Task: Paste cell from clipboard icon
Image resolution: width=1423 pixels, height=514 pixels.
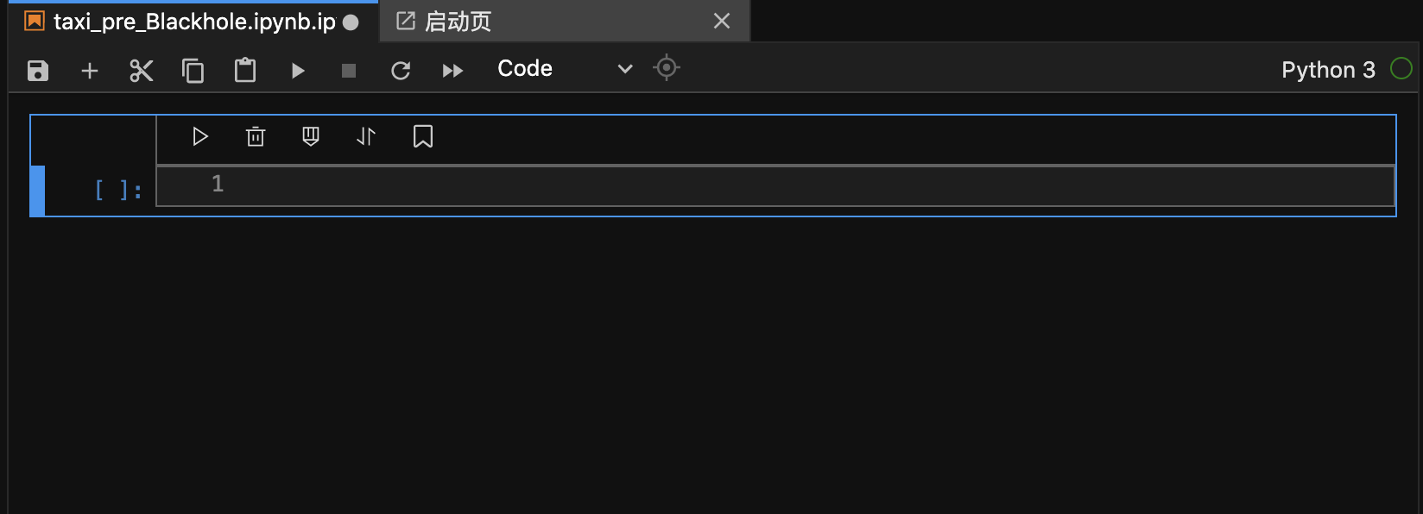Action: [245, 70]
